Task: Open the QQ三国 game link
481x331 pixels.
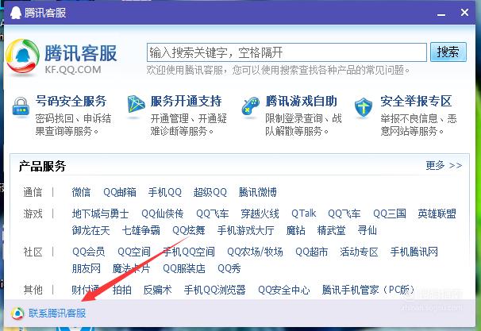Action: [390, 214]
